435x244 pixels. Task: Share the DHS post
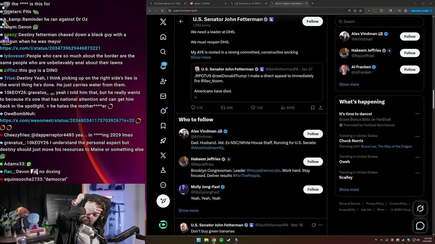pyautogui.click(x=320, y=108)
